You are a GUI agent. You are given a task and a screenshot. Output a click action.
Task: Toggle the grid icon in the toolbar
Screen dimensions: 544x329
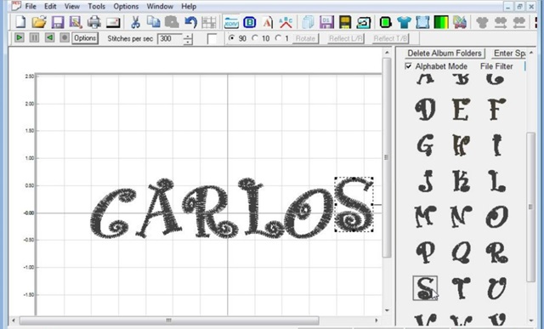[208, 23]
